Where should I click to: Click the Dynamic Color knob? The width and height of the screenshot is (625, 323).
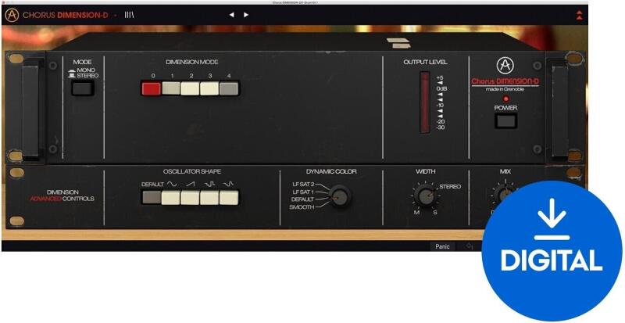[x=341, y=196]
